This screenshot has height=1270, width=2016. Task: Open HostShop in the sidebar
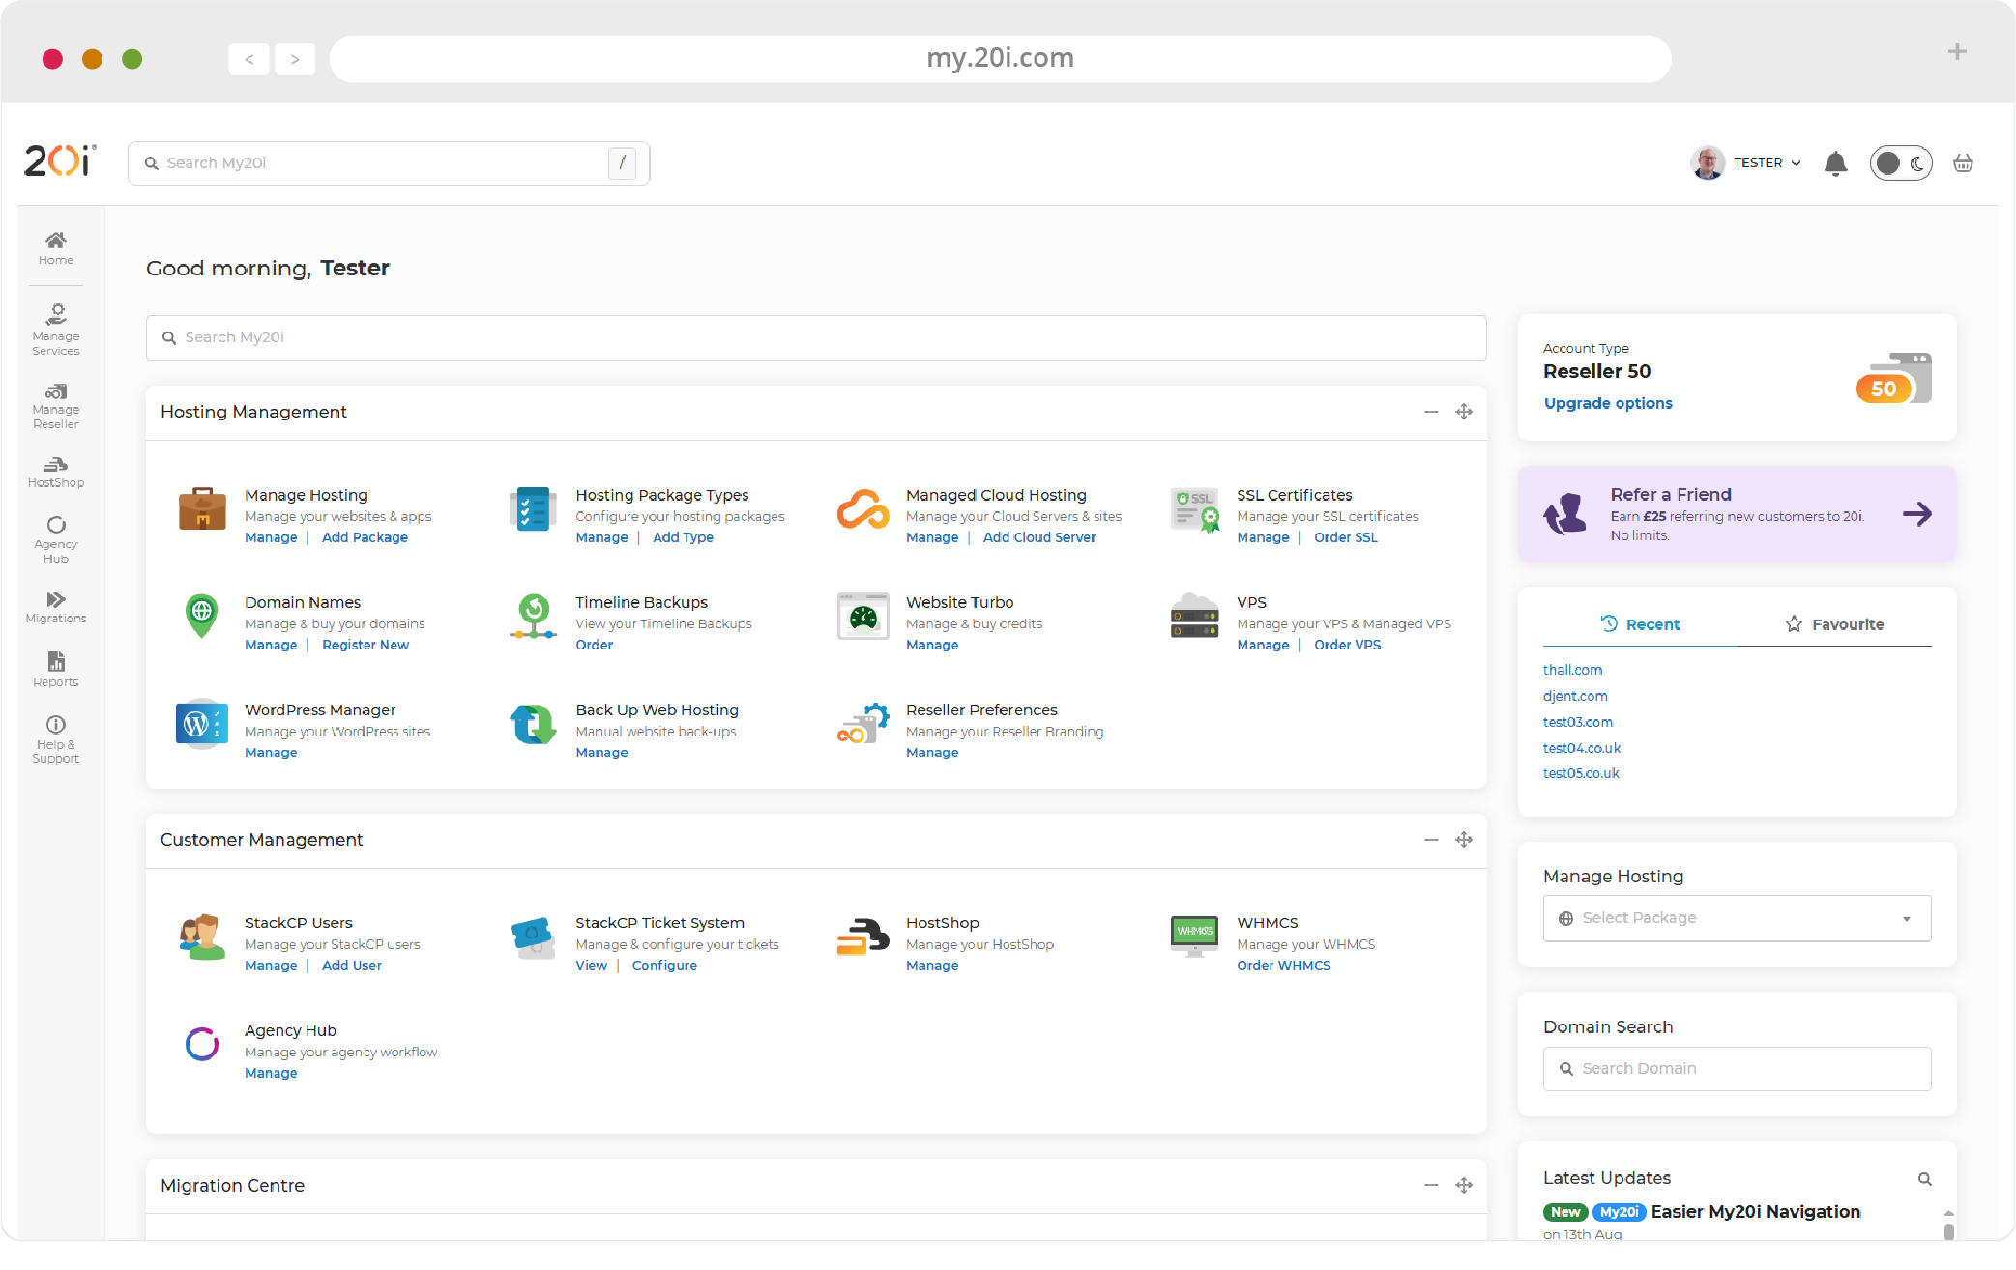[x=56, y=473]
